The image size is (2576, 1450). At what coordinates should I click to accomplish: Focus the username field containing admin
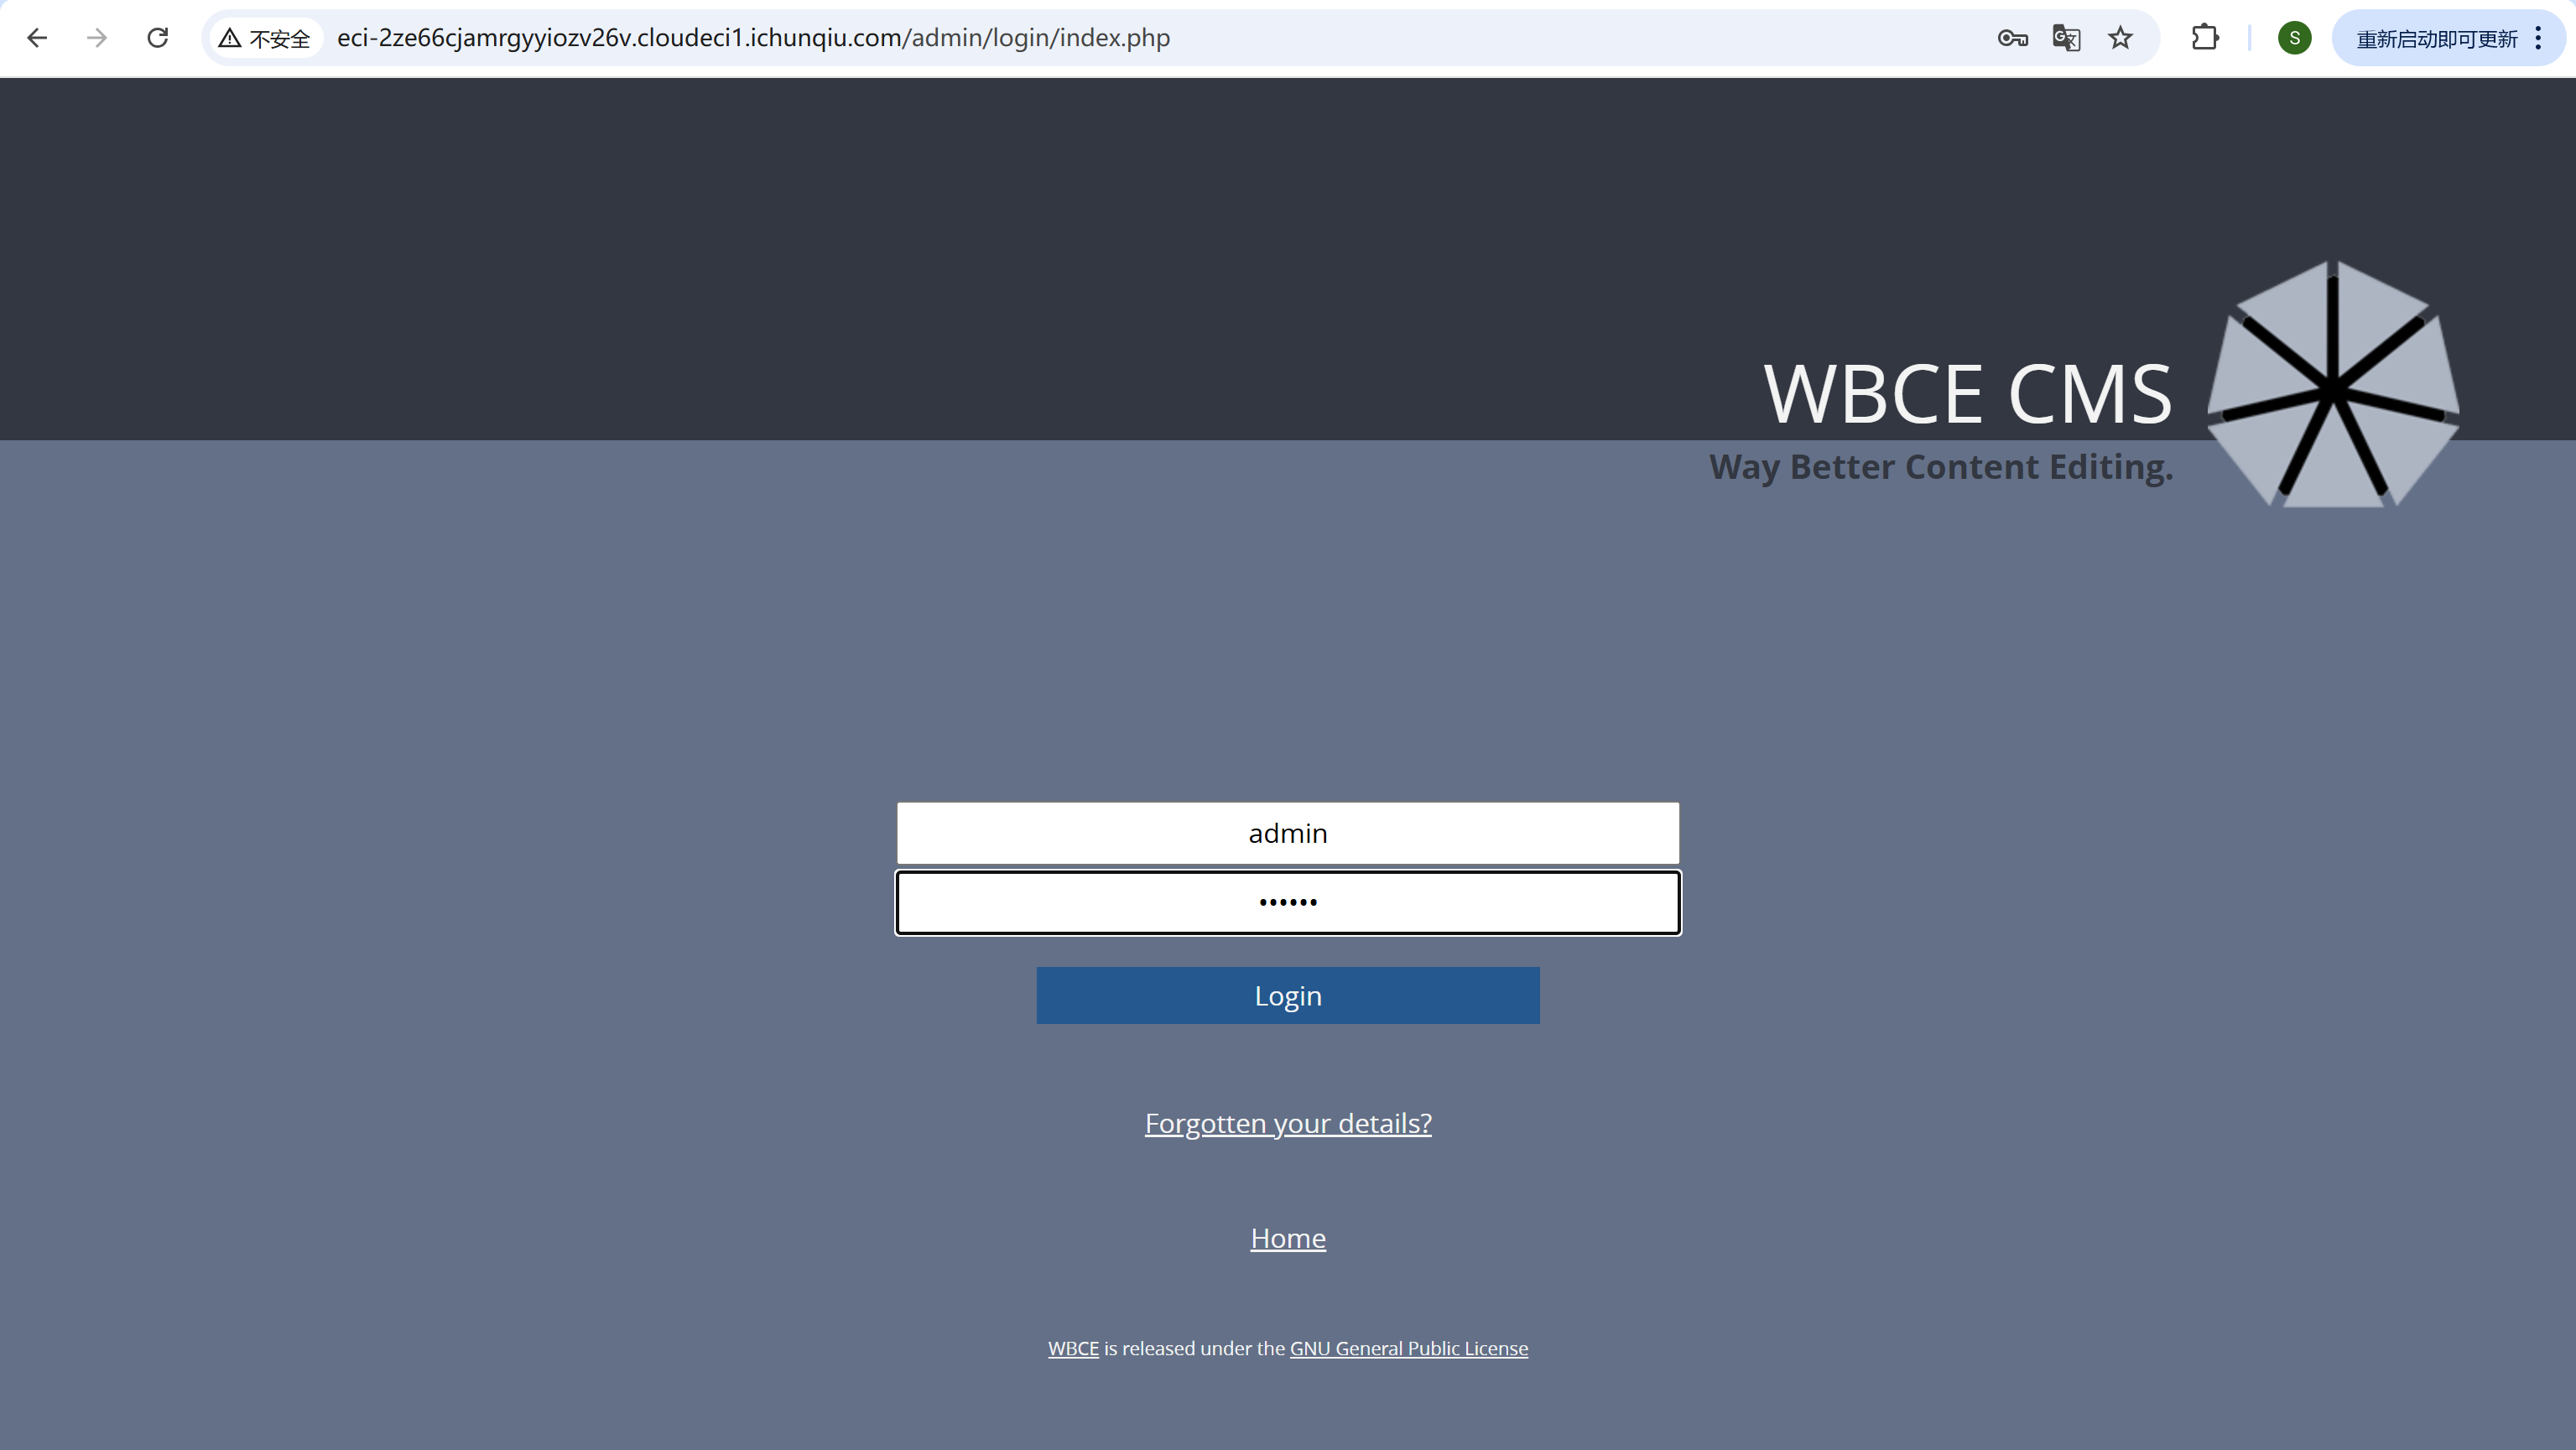[x=1288, y=833]
